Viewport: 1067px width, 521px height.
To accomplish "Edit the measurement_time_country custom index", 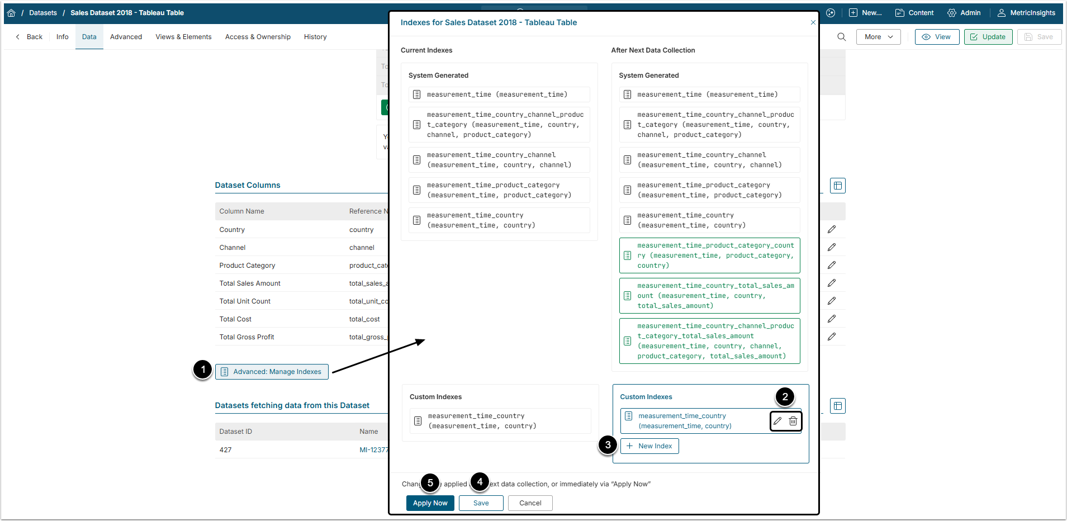I will (x=777, y=421).
